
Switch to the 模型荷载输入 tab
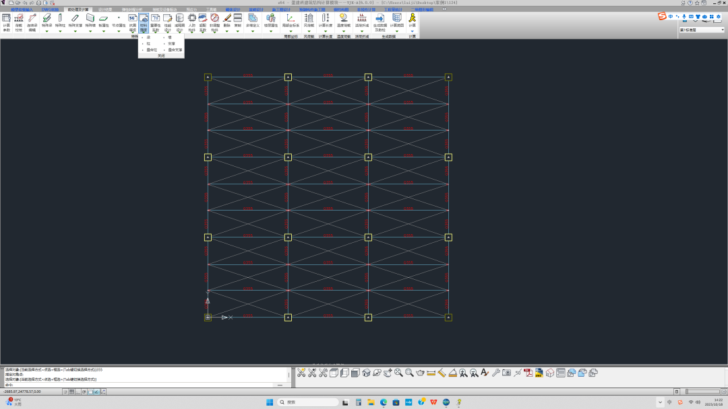point(22,9)
